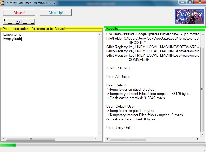This screenshot has width=206, height=152.
Task: Click the [EMPTYTEMP] line in Results
Action: pyautogui.click(x=118, y=68)
